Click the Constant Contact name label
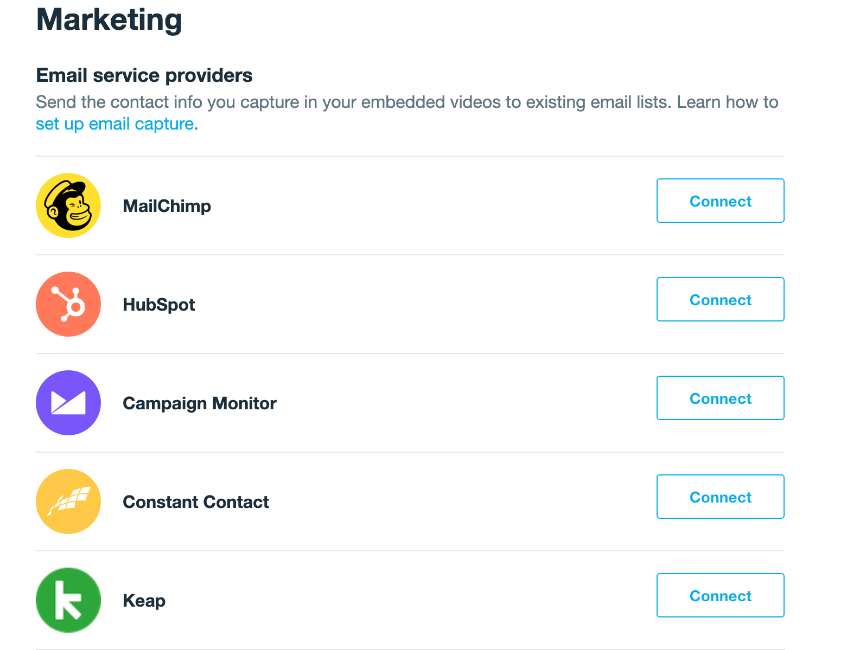Screen dimensions: 847x650 point(195,502)
